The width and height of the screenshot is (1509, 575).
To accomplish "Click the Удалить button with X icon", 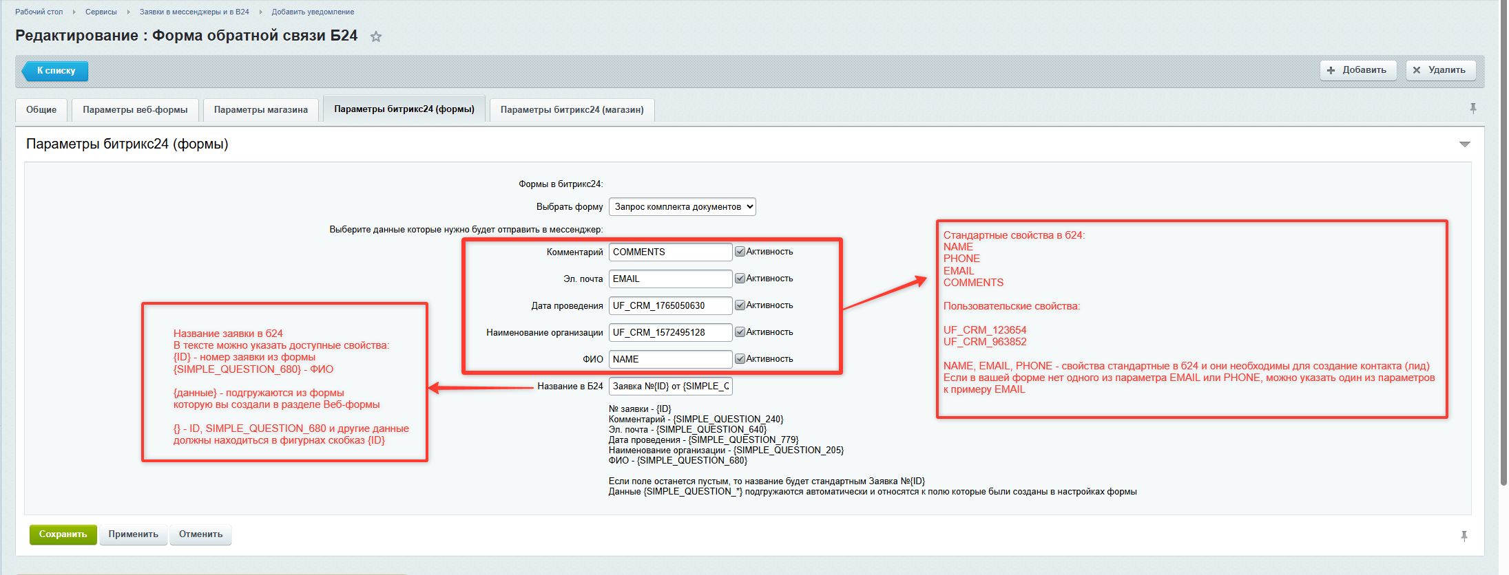I will coord(1440,70).
